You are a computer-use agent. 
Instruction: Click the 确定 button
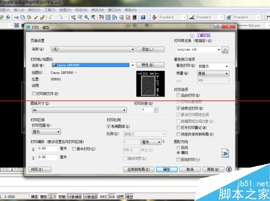tap(167, 169)
